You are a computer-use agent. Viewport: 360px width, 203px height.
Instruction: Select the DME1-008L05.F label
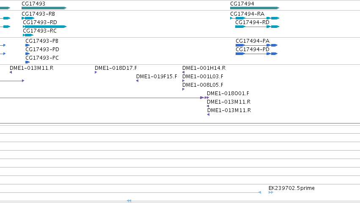203,85
